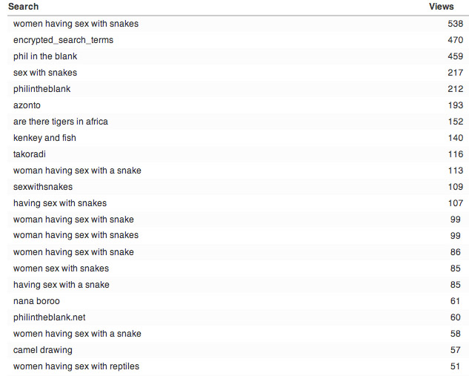Image resolution: width=469 pixels, height=376 pixels.
Task: Click the takoradi search term
Action: pos(30,154)
